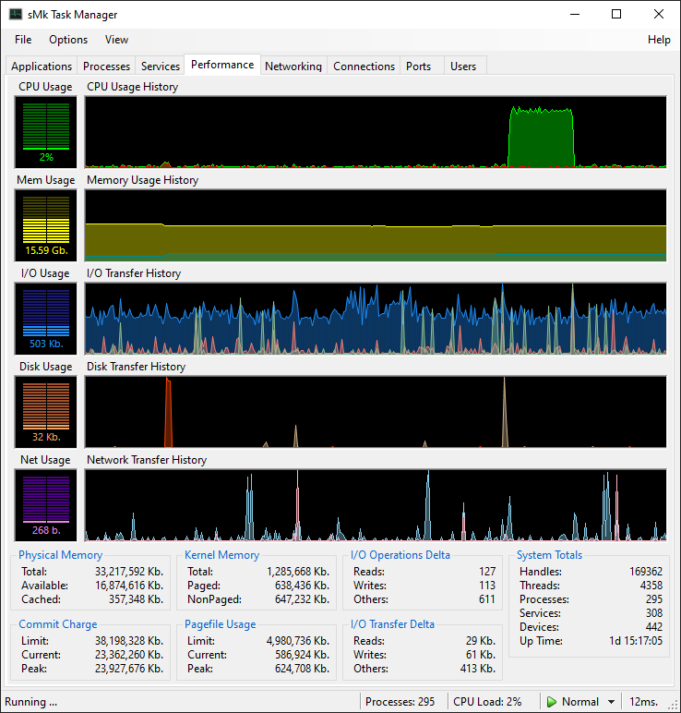The image size is (681, 713).
Task: Click the CPU Load: 2% status bar entry
Action: click(x=487, y=702)
